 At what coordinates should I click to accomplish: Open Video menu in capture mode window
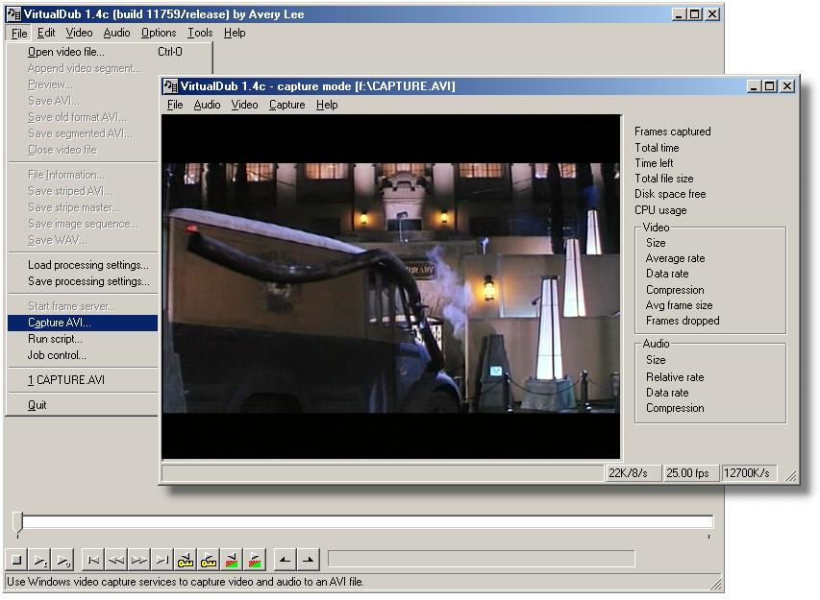[245, 105]
